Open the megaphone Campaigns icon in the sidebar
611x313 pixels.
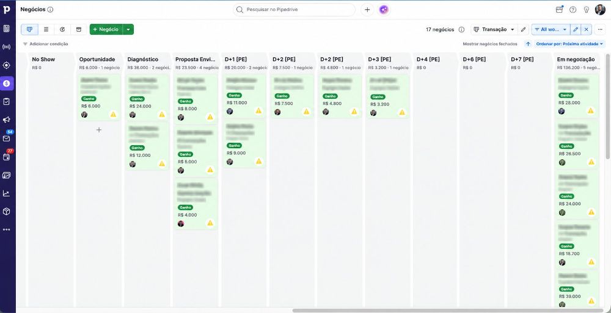(7, 120)
